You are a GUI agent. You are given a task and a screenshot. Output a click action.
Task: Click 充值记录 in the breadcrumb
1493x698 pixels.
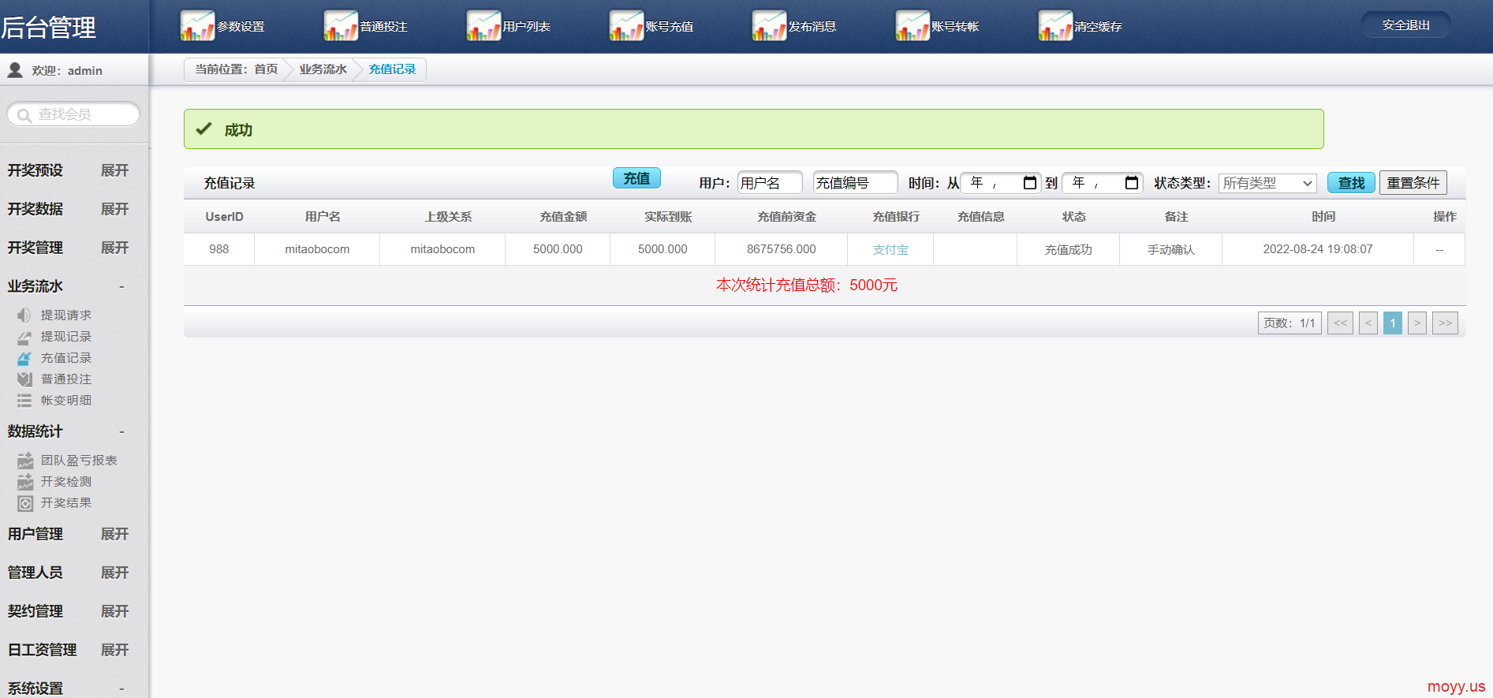[x=392, y=69]
